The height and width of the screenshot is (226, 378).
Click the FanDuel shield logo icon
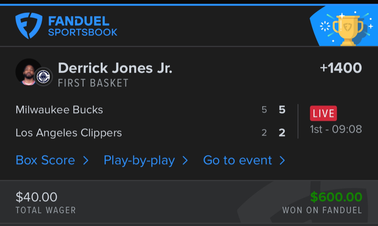(x=29, y=26)
